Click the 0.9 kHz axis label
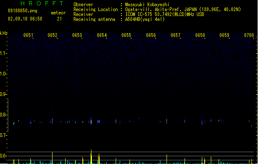The image size is (258, 164). pyautogui.click(x=3, y=94)
